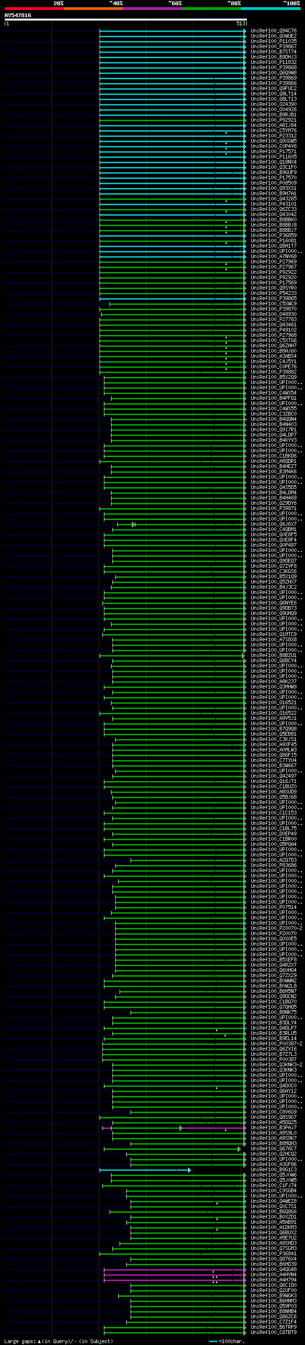
Task: Open hit UniRef100_Q9I7R1
Action: click(x=273, y=430)
